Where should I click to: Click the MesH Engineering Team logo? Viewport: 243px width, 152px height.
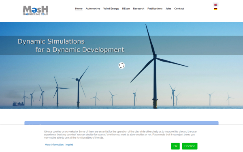click(x=36, y=11)
